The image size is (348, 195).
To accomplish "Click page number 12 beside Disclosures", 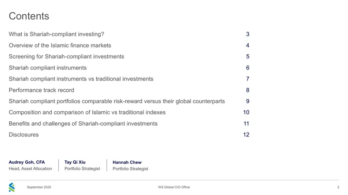I will click(246, 135).
